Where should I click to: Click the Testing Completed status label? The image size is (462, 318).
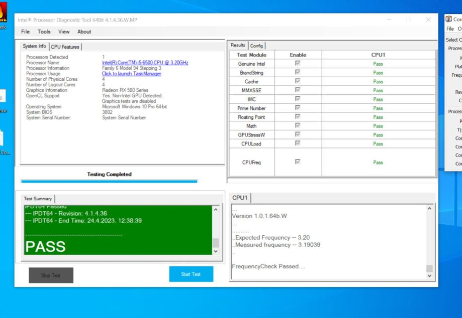pyautogui.click(x=109, y=174)
